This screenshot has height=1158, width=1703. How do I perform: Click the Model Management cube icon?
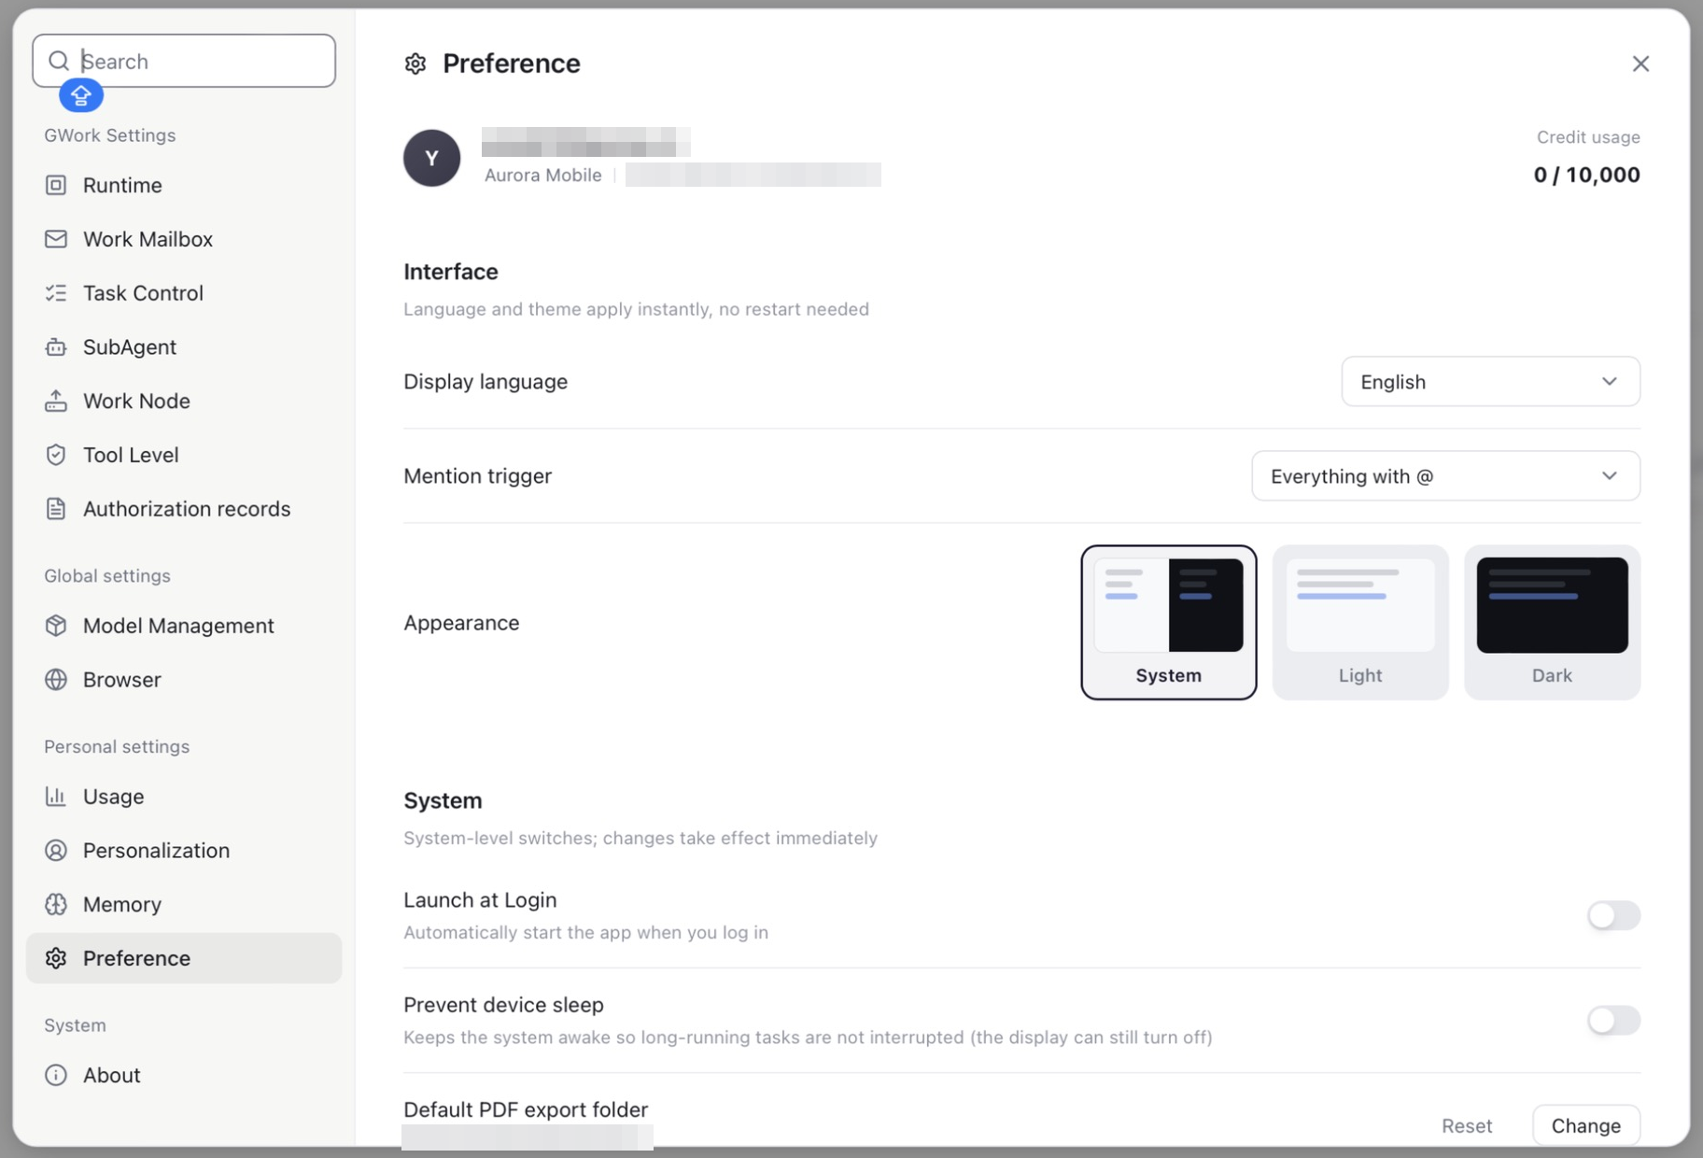[56, 626]
